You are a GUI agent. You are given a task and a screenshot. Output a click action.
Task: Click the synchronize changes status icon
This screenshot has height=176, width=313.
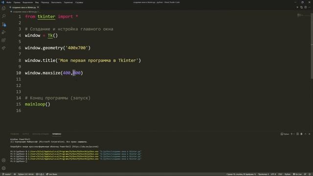click(x=15, y=174)
